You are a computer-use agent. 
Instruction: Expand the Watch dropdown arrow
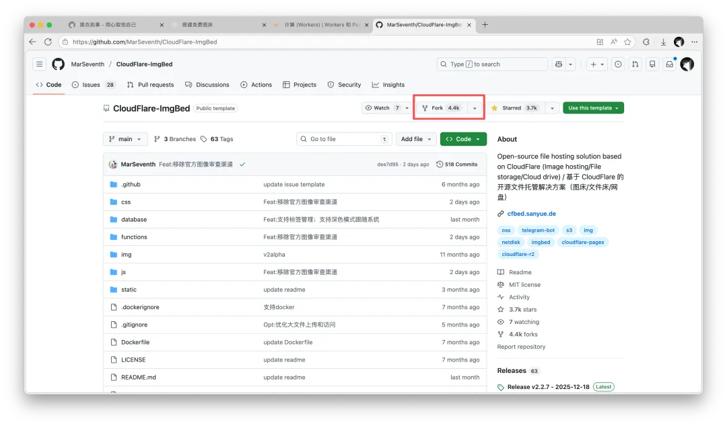pos(407,108)
